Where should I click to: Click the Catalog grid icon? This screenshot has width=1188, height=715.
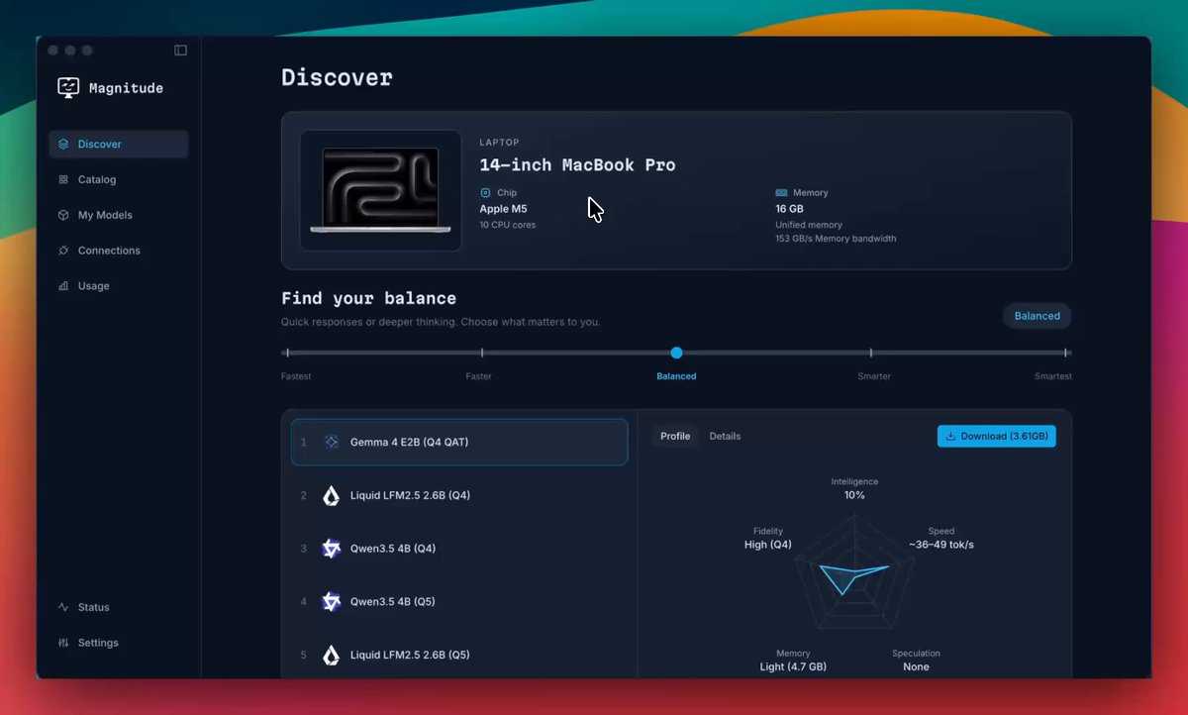(63, 180)
